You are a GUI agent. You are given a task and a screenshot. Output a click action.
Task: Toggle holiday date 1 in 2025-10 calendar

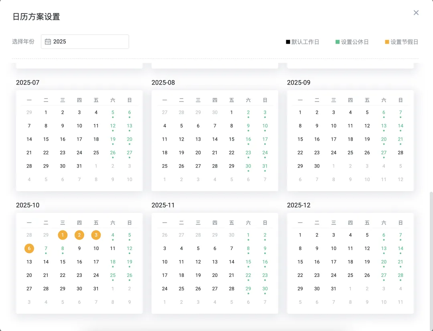[63, 235]
